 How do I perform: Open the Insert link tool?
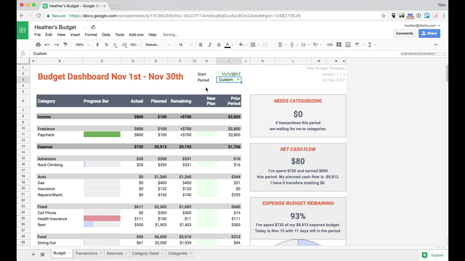329,45
